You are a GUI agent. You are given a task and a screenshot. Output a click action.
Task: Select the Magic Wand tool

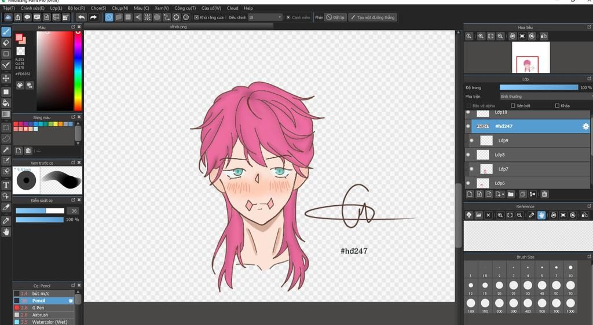coord(6,150)
